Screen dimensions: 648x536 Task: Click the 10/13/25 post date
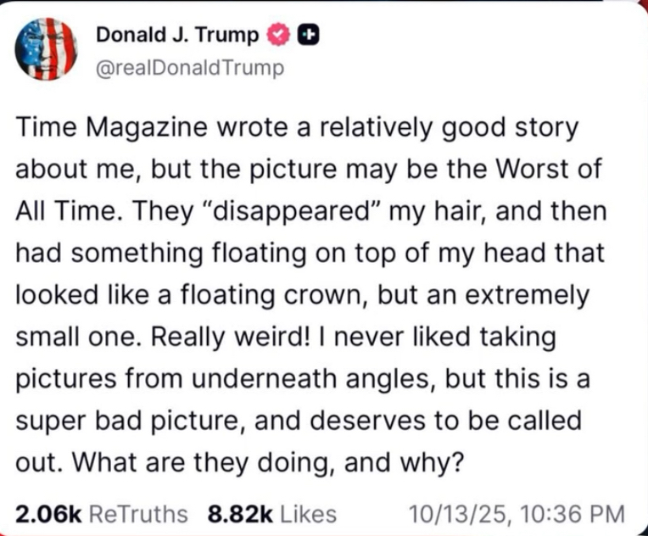[454, 513]
